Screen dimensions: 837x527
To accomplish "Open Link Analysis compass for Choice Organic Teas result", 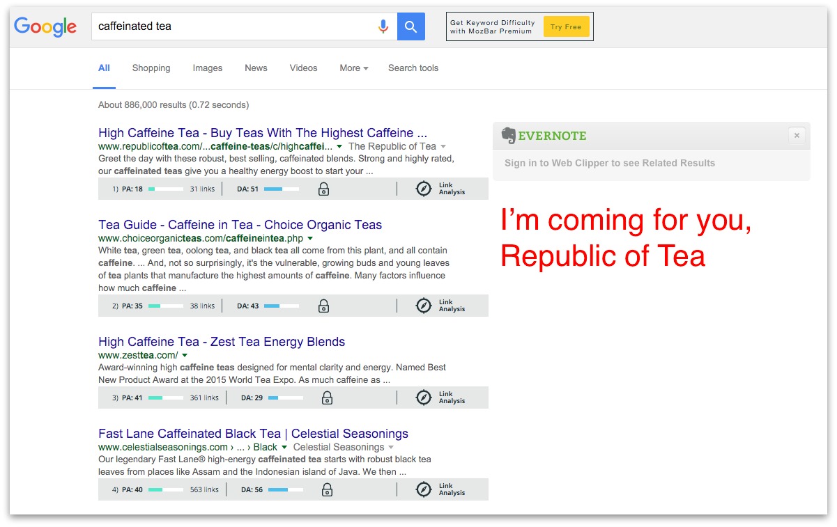I will (x=424, y=306).
